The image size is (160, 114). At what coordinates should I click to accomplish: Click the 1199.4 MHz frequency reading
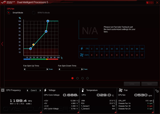coord(21,101)
